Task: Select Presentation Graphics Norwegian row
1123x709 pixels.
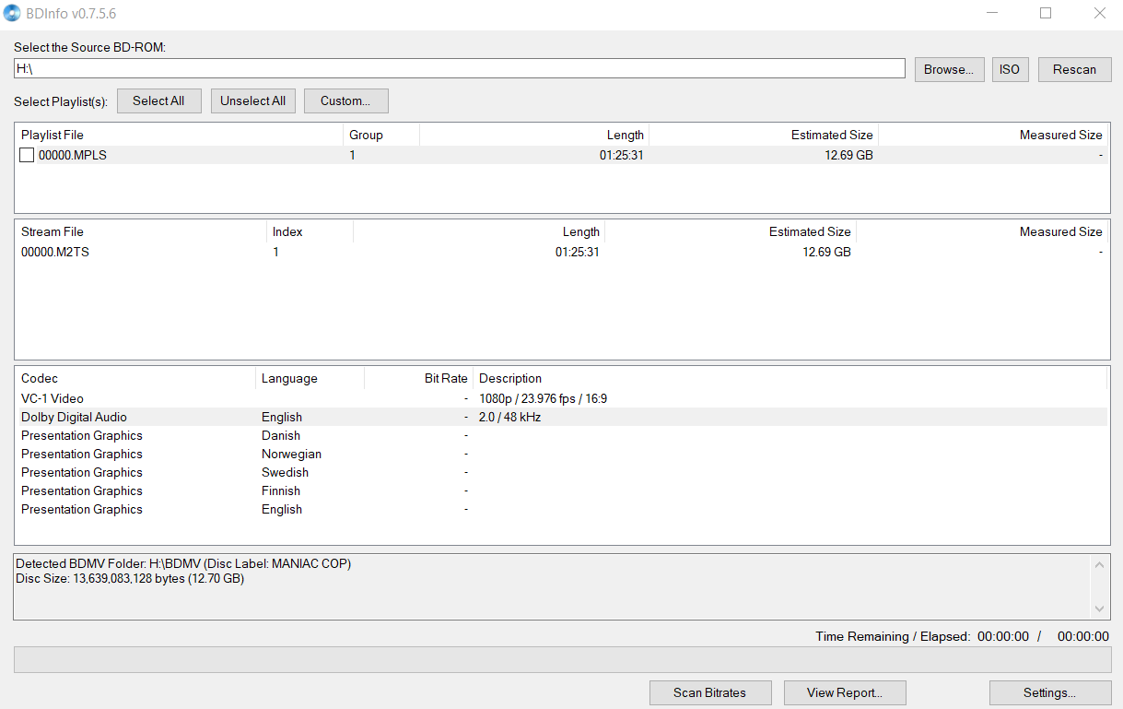Action: click(x=562, y=454)
